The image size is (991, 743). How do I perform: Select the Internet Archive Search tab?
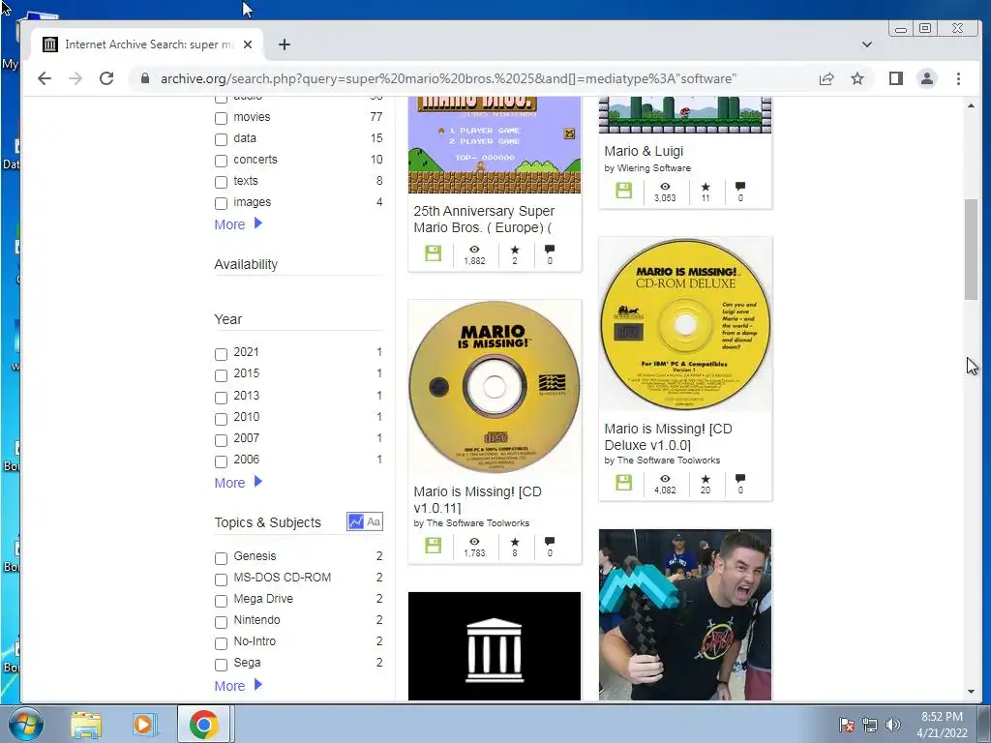click(148, 45)
